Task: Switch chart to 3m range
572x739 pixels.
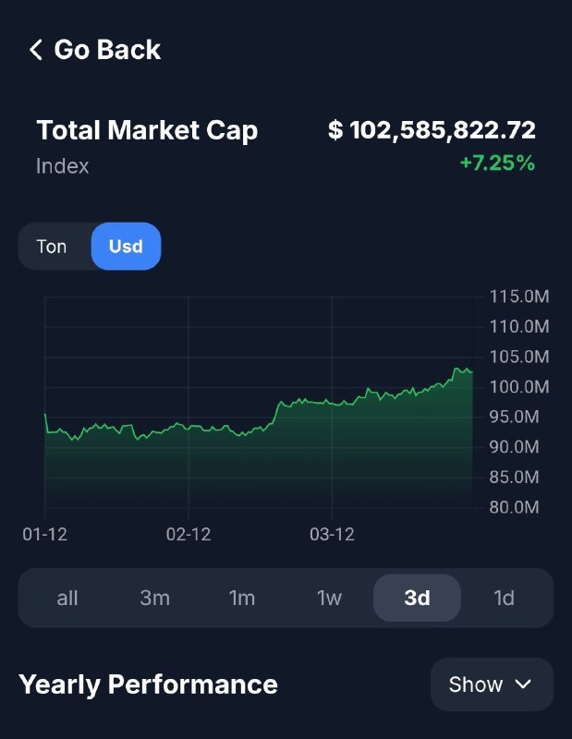Action: [155, 598]
